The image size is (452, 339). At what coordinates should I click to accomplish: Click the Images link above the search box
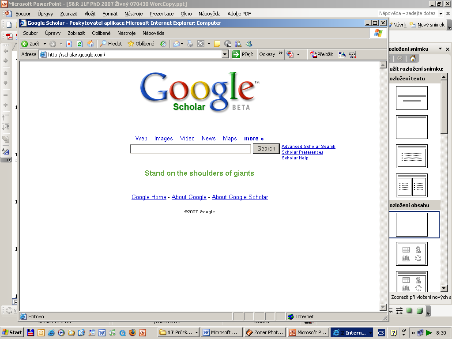[x=164, y=138]
